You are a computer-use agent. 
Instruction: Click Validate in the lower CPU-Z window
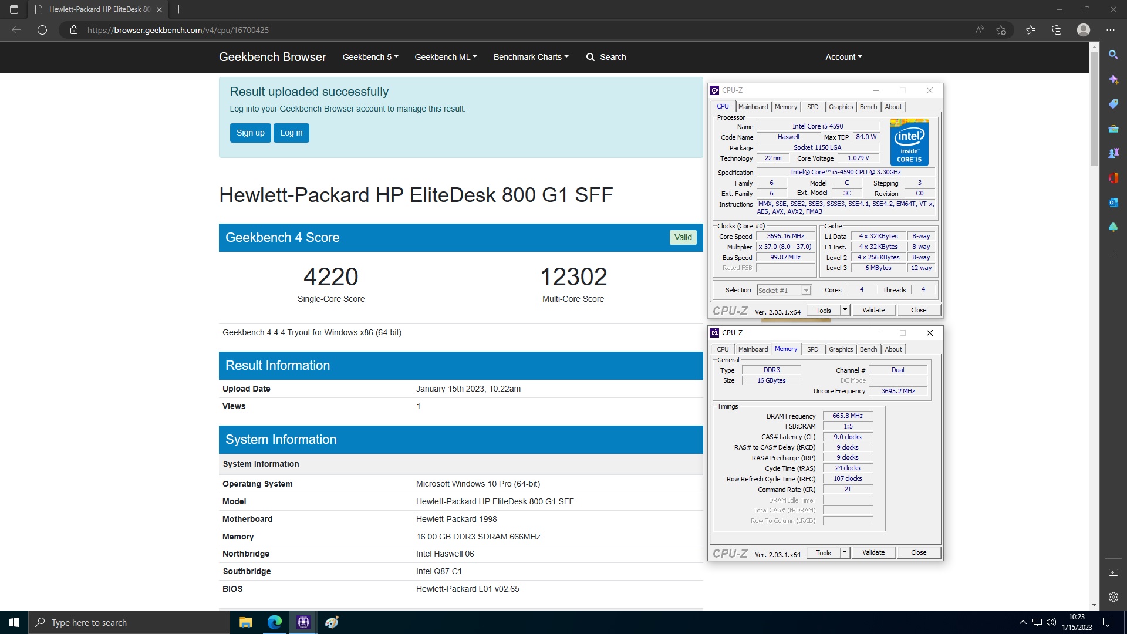coord(873,552)
